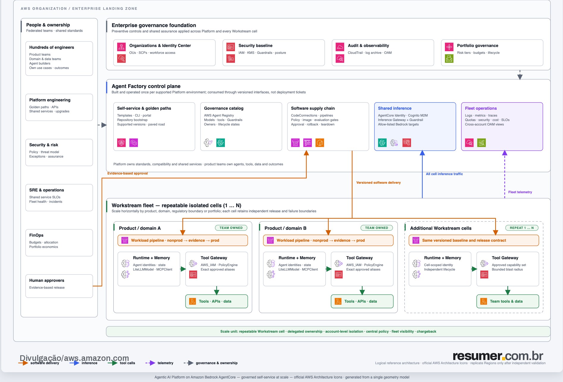The image size is (563, 382).
Task: Click the green icon in the Portfolio governance card
Action: pyautogui.click(x=449, y=59)
